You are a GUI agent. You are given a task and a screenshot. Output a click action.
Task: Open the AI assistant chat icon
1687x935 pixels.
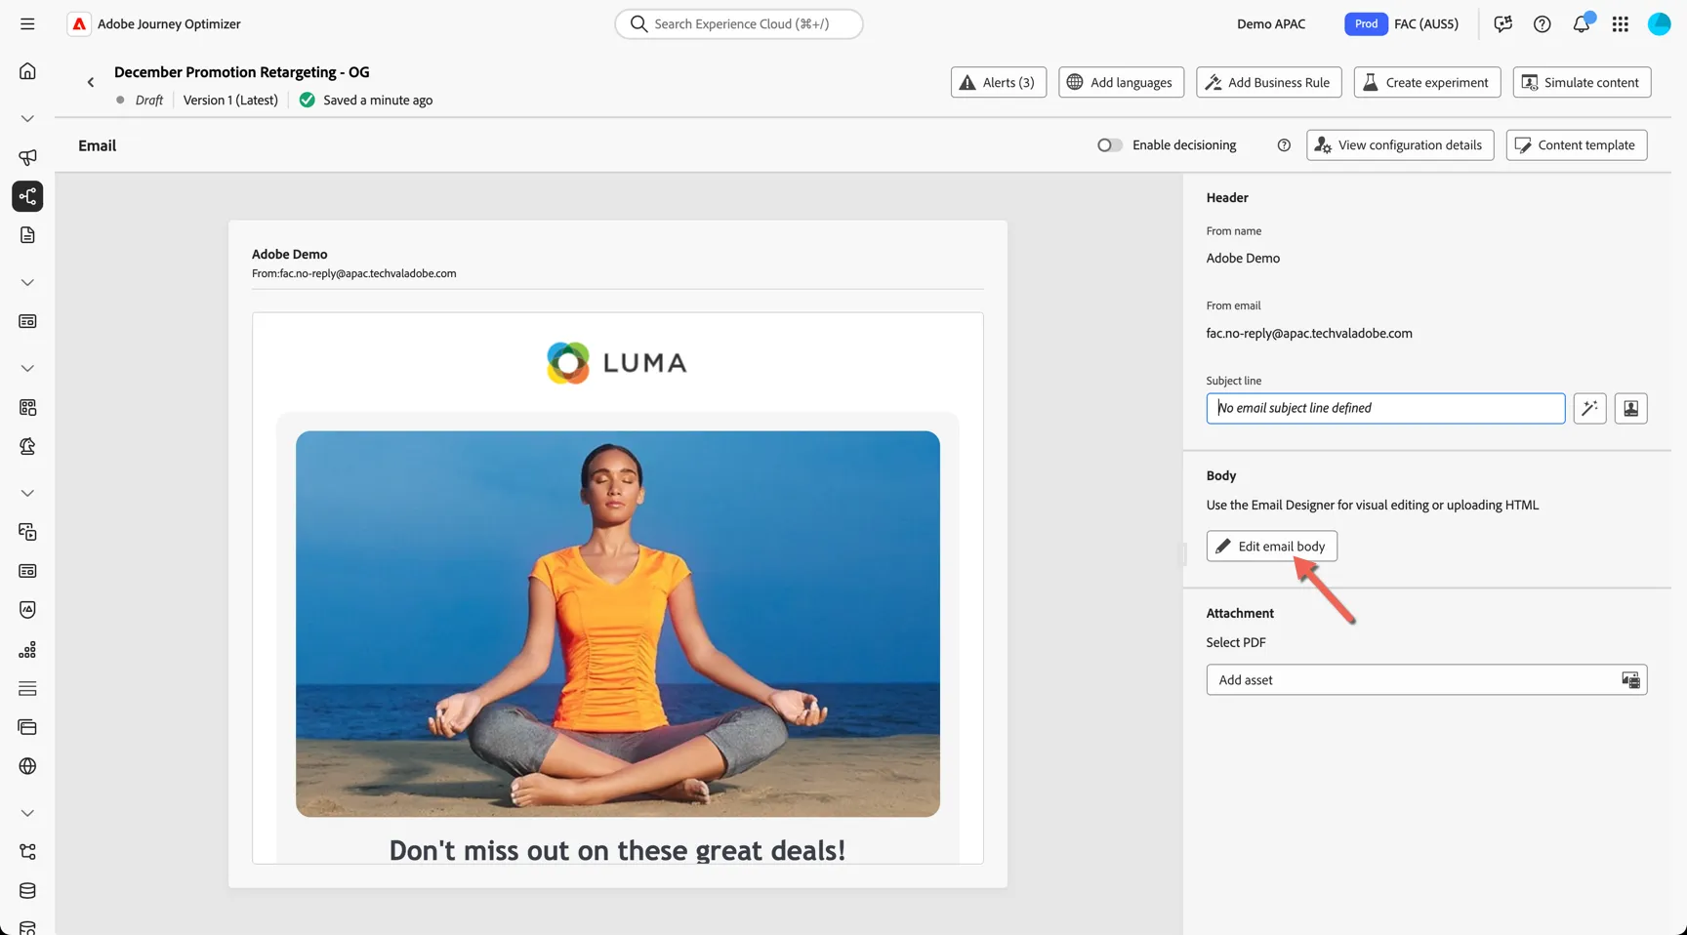[x=1503, y=24]
